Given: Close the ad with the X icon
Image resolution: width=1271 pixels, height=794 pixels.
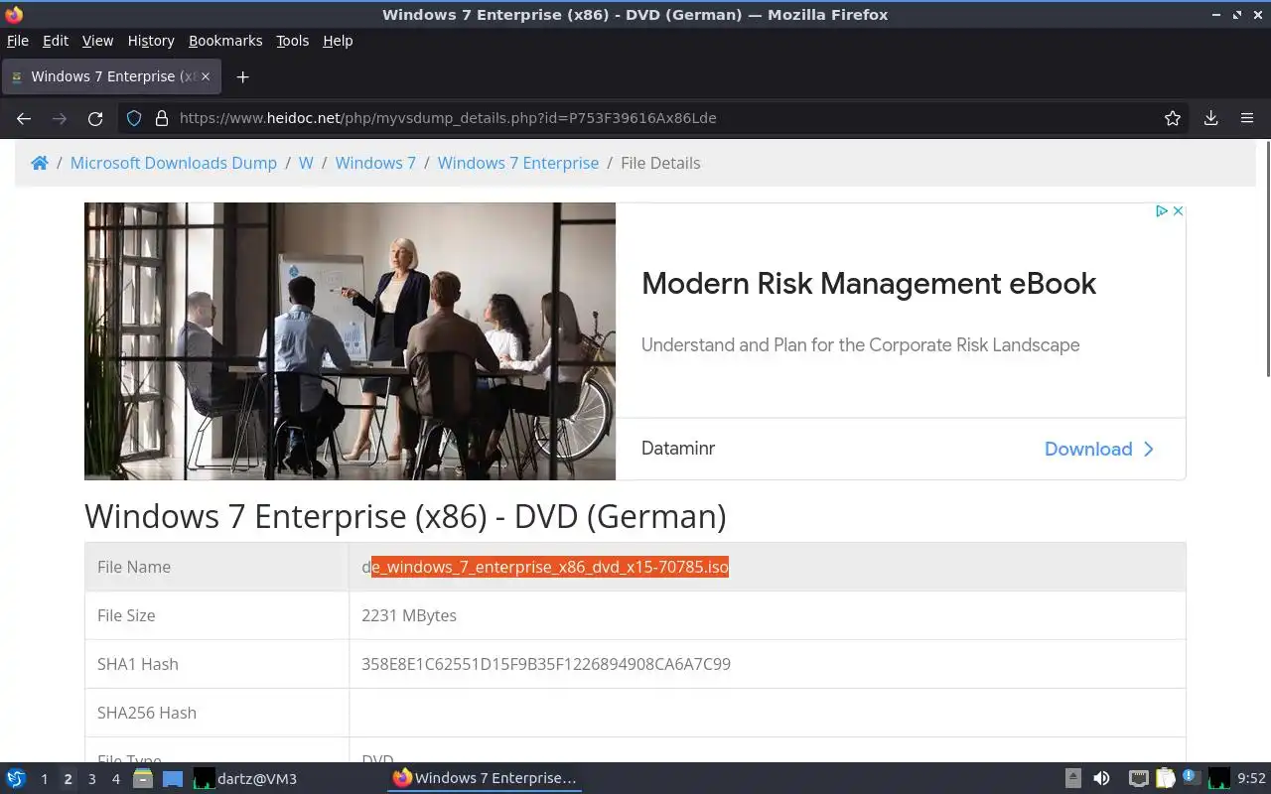Looking at the screenshot, I should (1178, 210).
